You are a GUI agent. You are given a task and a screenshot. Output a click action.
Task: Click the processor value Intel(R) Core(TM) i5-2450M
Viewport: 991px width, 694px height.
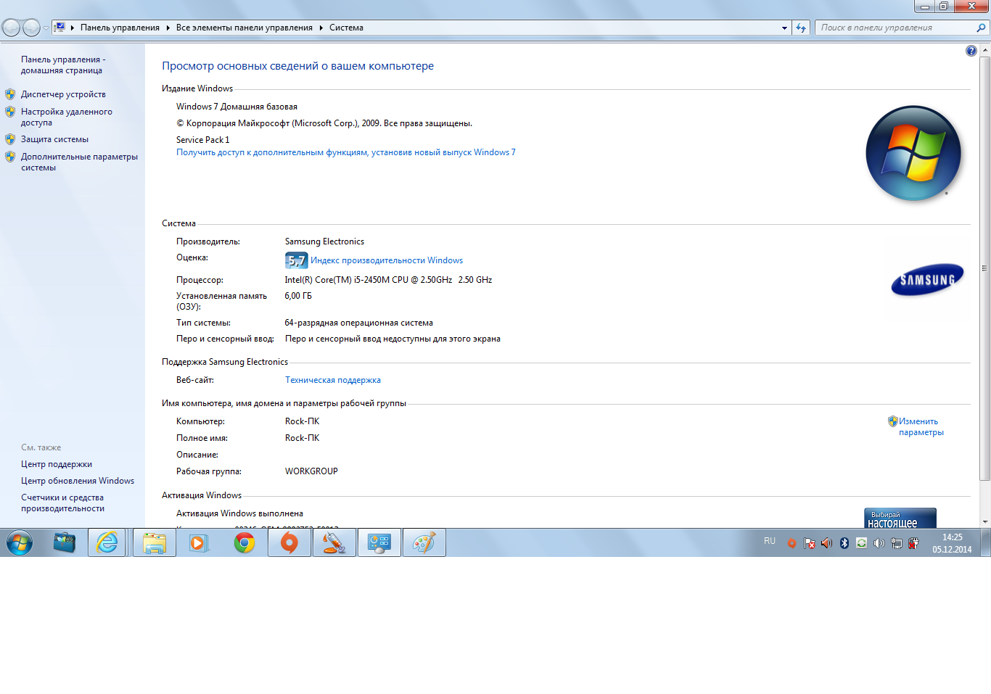click(388, 280)
